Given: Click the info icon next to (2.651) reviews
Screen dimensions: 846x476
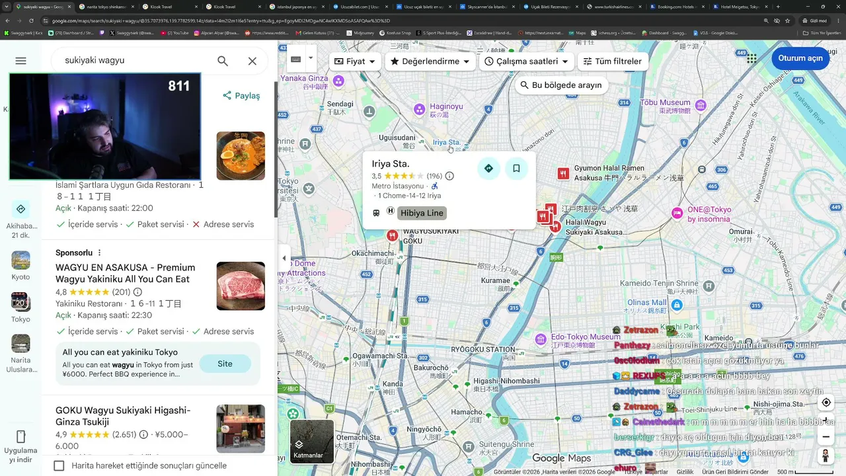Looking at the screenshot, I should pos(143,435).
